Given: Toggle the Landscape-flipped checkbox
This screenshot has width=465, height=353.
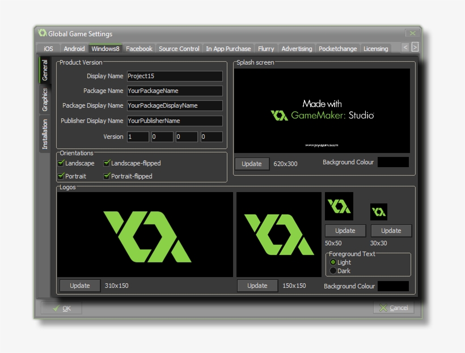Looking at the screenshot, I should (107, 163).
